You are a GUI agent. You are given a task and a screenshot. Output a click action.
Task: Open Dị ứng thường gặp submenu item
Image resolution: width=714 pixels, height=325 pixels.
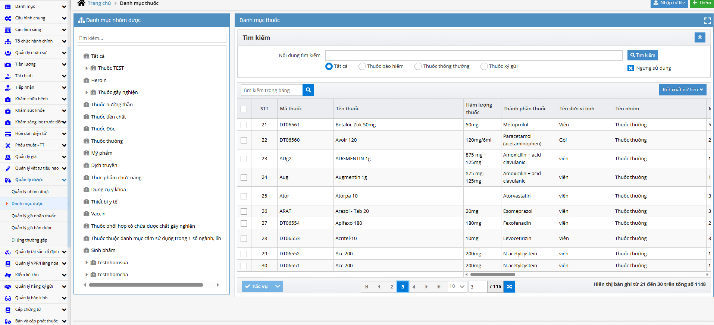29,240
